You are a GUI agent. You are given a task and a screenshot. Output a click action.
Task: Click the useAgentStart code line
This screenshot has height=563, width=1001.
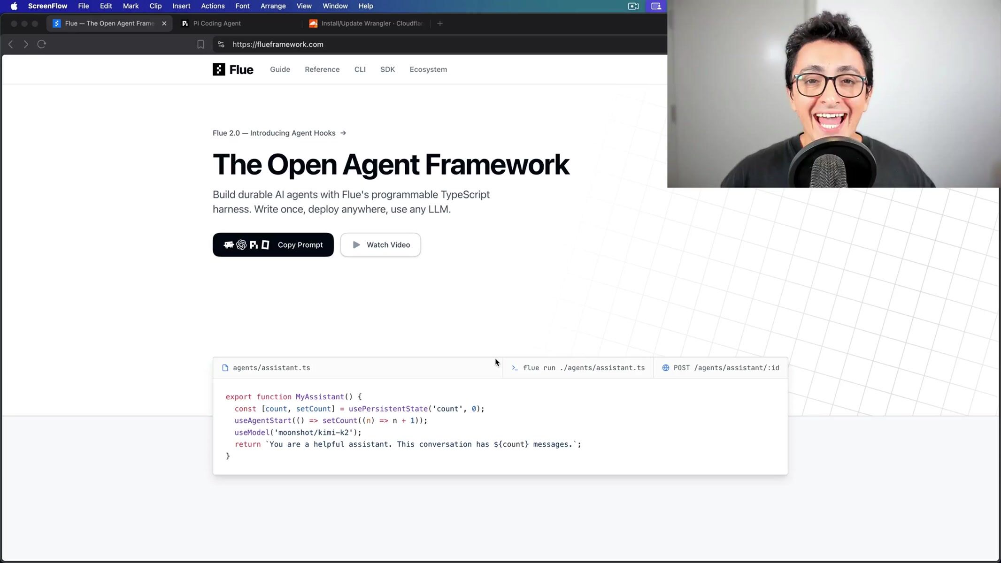(x=331, y=420)
